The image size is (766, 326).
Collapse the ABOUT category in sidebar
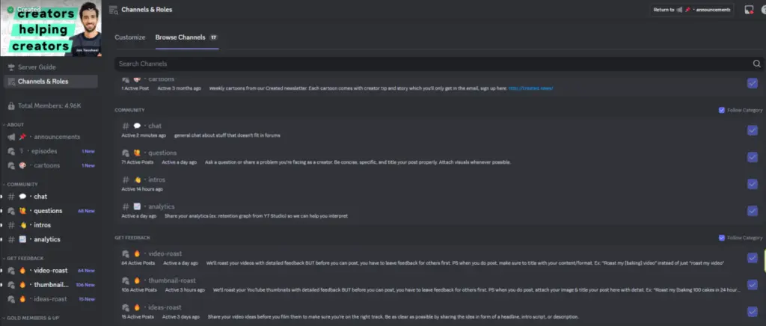click(x=15, y=124)
